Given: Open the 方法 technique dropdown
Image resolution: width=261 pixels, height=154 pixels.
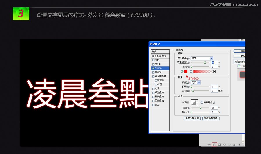Looking at the screenshot, I should pos(195,82).
